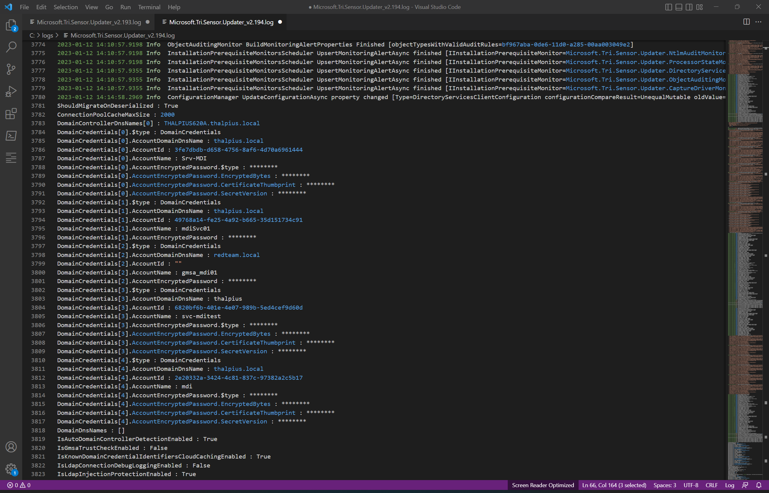Click the errors and warnings status indicator
This screenshot has width=769, height=493.
coord(19,485)
